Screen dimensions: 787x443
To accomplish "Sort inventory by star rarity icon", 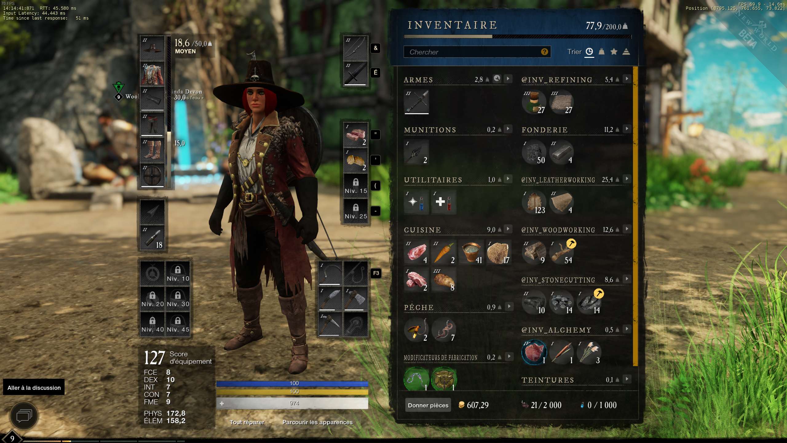I will [614, 52].
